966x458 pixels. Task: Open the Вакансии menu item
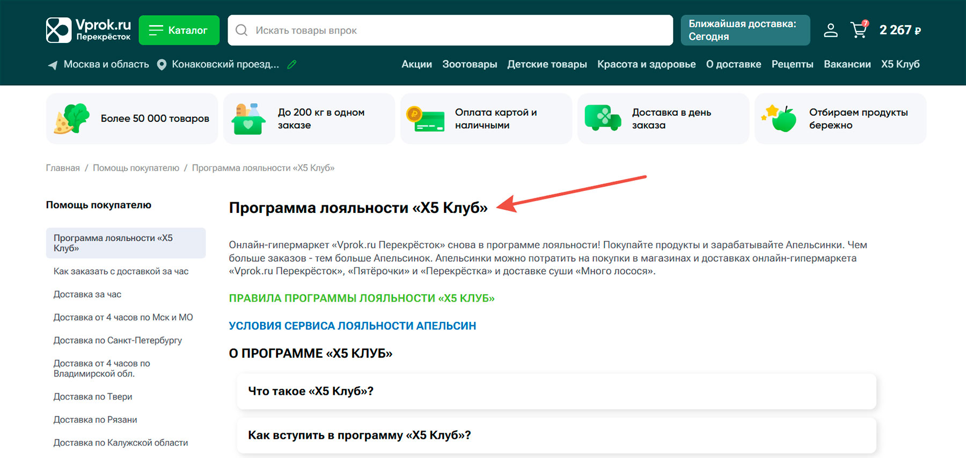point(847,64)
